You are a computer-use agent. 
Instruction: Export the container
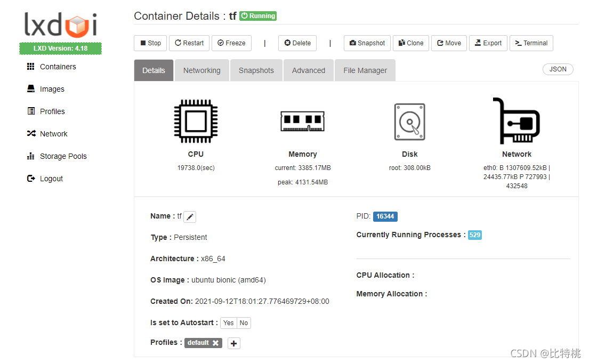[488, 43]
